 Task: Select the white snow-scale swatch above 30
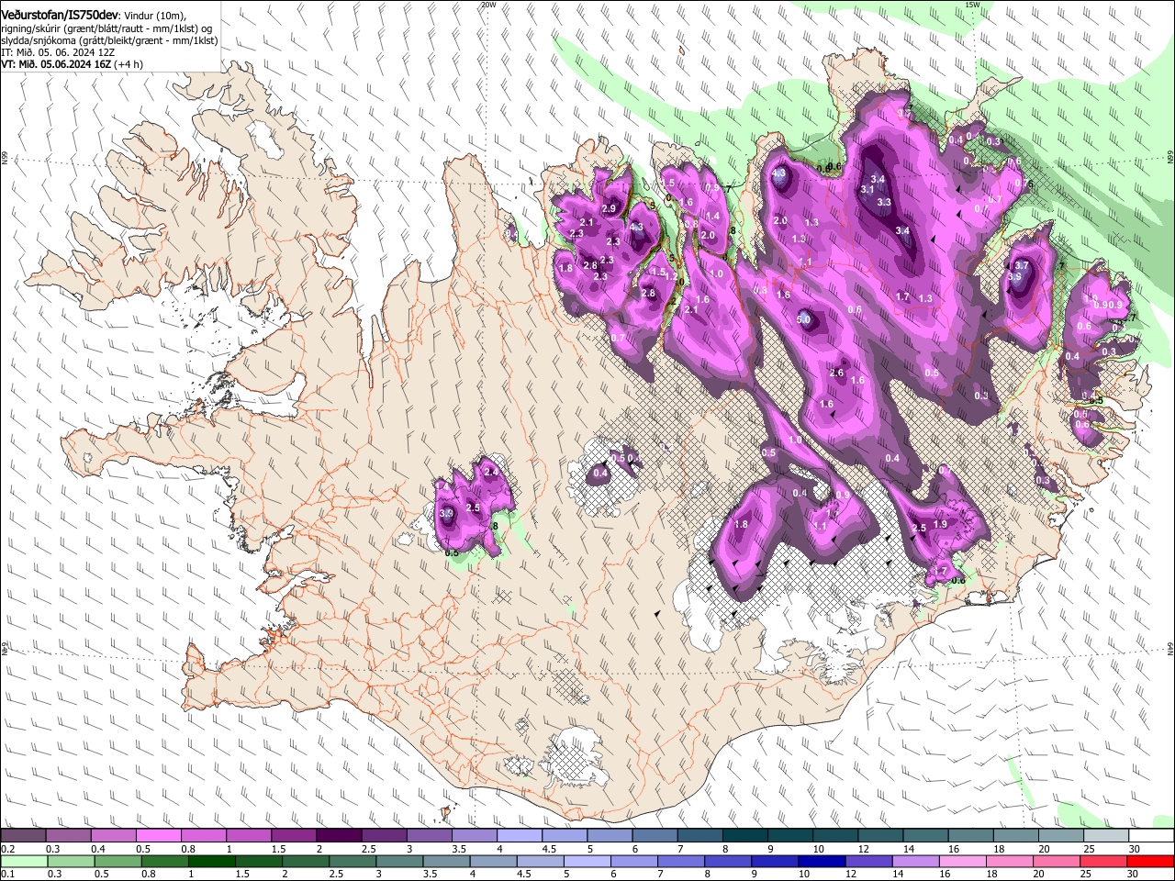(x=1150, y=836)
